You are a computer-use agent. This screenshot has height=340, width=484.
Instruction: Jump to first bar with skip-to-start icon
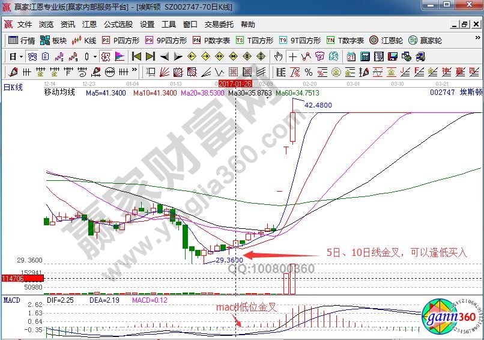pyautogui.click(x=136, y=56)
